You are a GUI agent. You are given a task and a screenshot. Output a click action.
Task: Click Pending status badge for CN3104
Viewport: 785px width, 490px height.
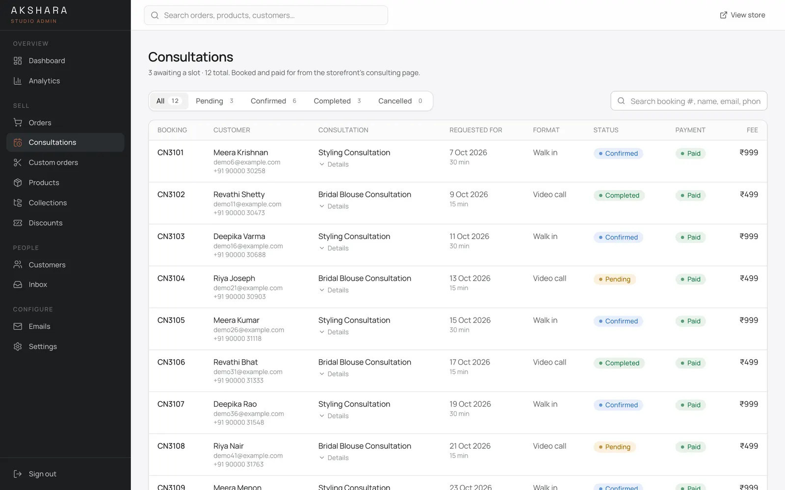click(x=614, y=279)
